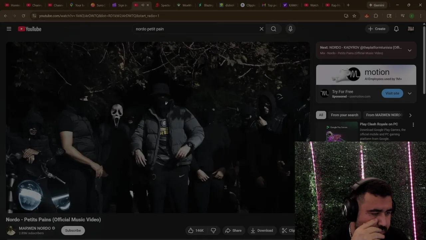Open the YouTube guide hamburger menu
426x240 pixels.
[x=9, y=29]
